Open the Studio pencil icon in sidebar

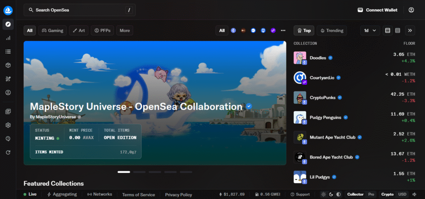[8, 79]
